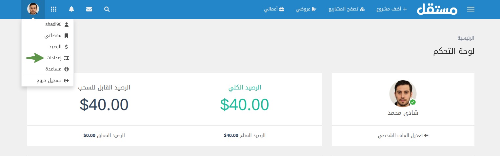Open the hamburger side menu
The height and width of the screenshot is (156, 500).
point(470,10)
